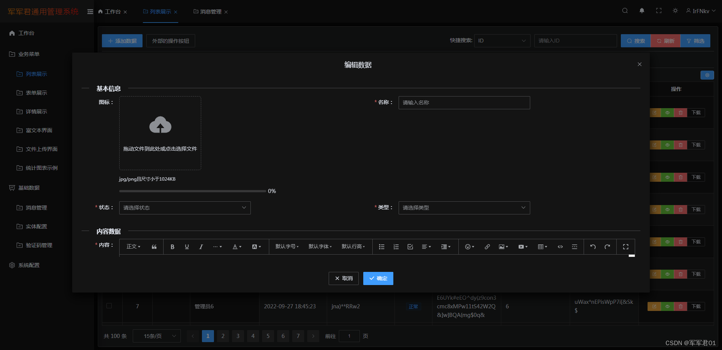Open the insert video dropdown
The width and height of the screenshot is (722, 350).
click(x=523, y=247)
